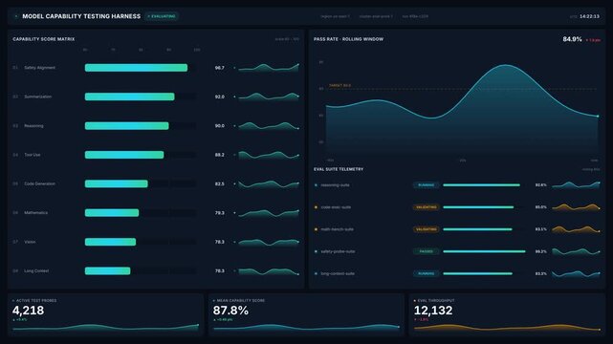Screen dimensions: 613x344
Task: Click the Active Test Probes trend chart
Action: coord(105,327)
